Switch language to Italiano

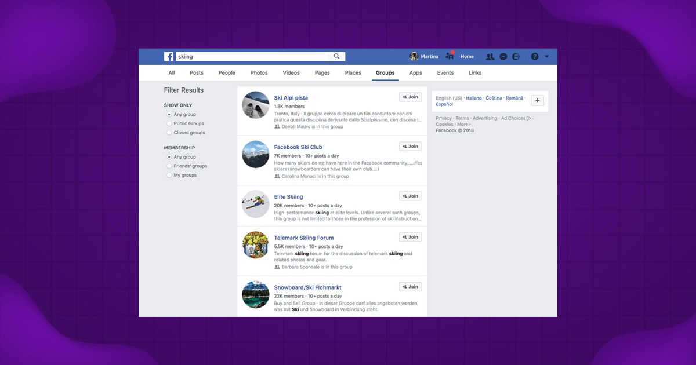[x=474, y=98]
